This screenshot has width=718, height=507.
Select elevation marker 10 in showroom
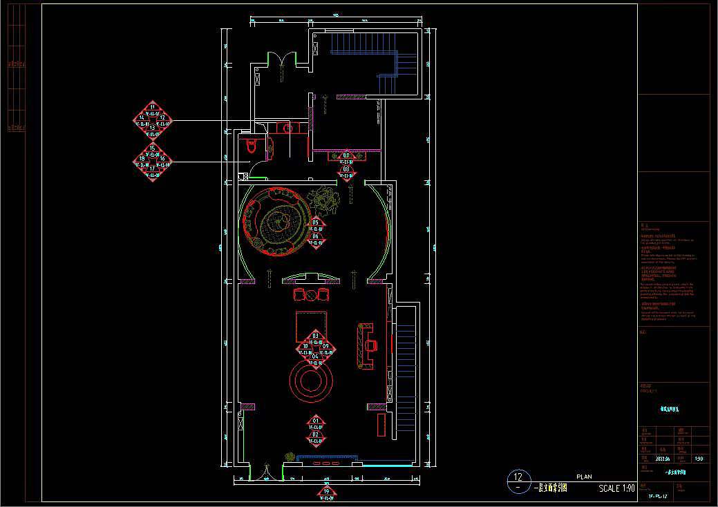(x=305, y=349)
